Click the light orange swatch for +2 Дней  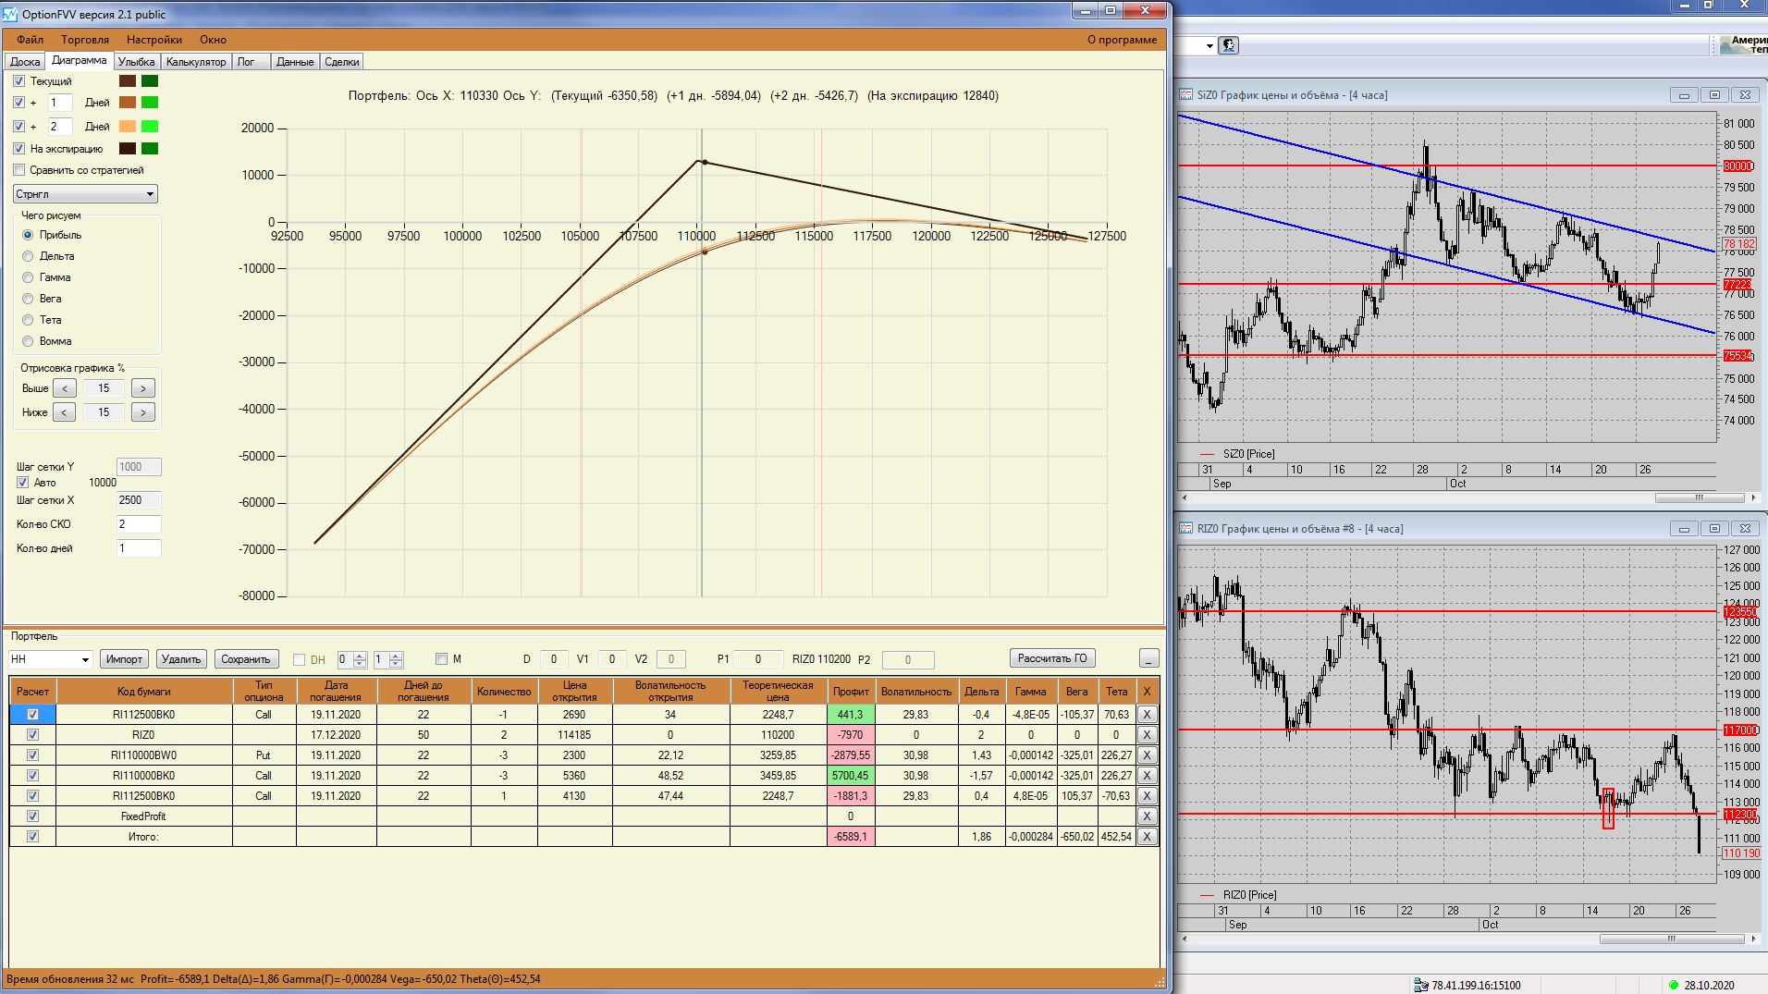tap(128, 127)
